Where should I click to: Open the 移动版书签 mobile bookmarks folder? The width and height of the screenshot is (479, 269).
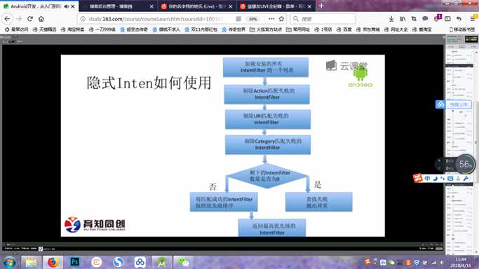pyautogui.click(x=462, y=29)
